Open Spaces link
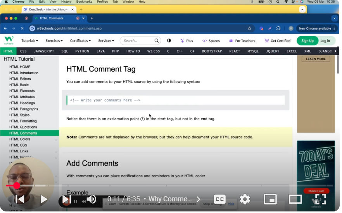 tap(211, 41)
